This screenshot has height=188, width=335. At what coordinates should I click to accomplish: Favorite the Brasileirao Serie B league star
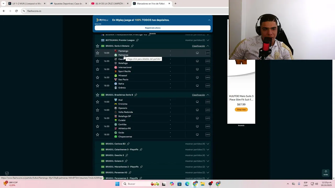click(x=97, y=95)
